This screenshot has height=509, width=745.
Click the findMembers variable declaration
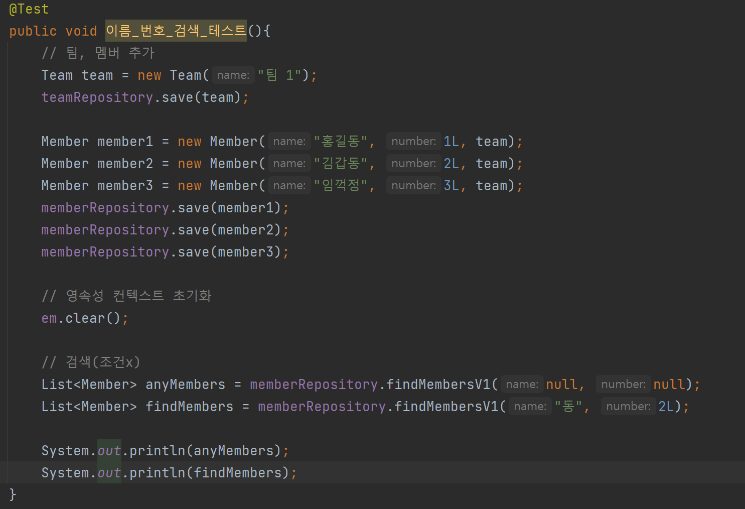189,407
